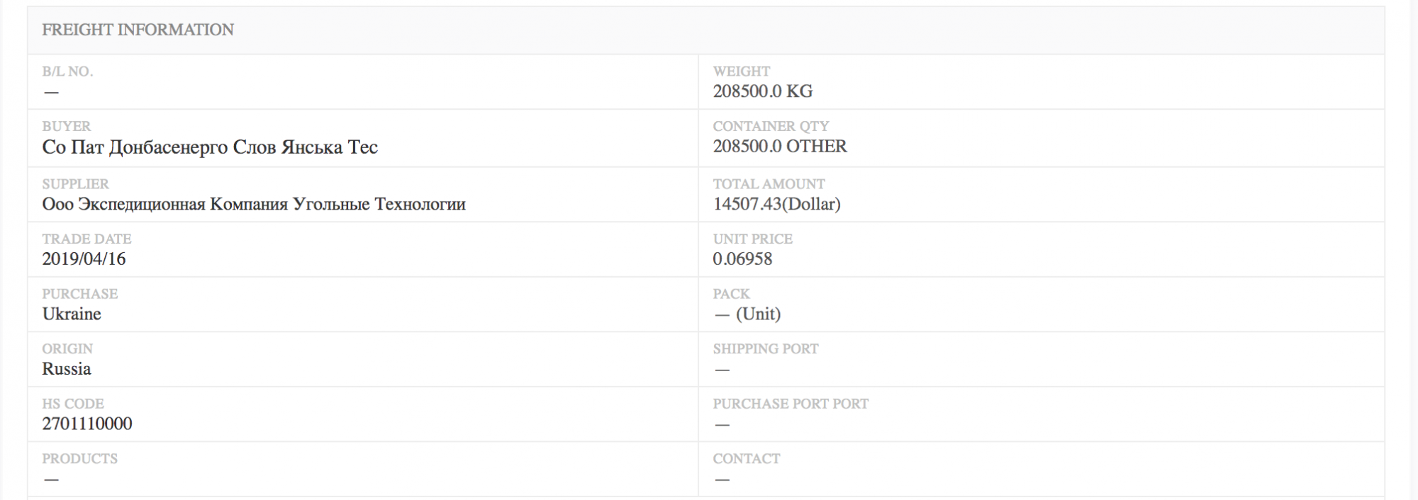The width and height of the screenshot is (1418, 500).
Task: Click the unit price 0.06958
Action: pyautogui.click(x=742, y=259)
